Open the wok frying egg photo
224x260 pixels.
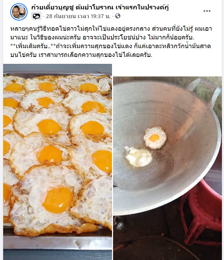tap(167, 168)
